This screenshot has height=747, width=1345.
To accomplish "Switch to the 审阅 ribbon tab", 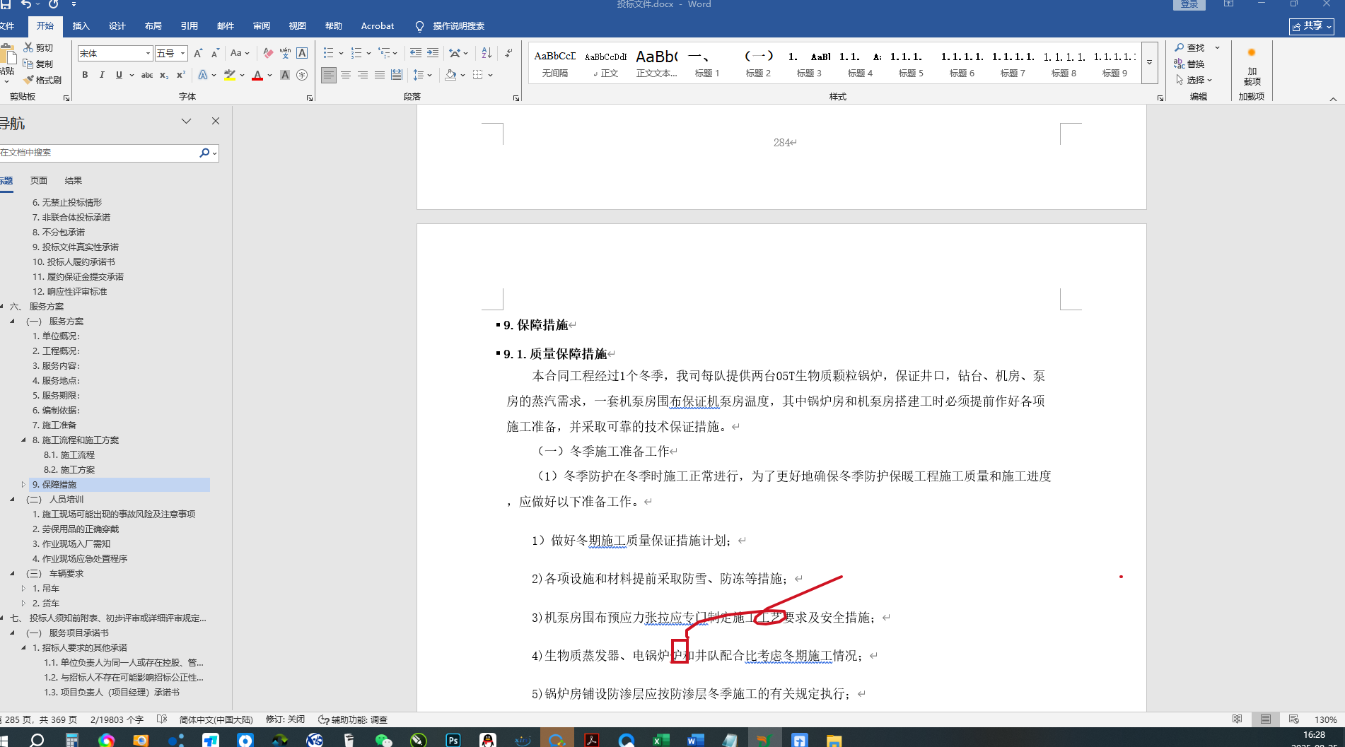I will click(262, 26).
